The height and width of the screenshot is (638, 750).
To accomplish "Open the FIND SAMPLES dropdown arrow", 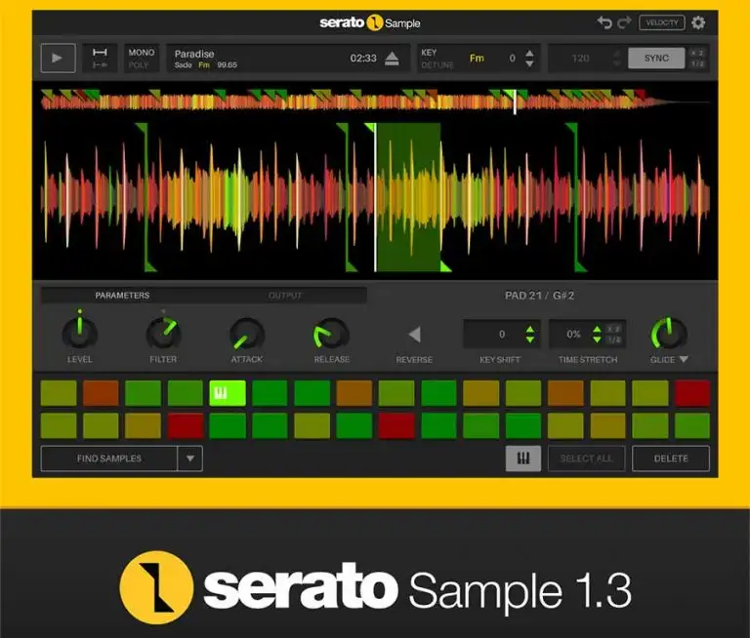I will pos(189,459).
